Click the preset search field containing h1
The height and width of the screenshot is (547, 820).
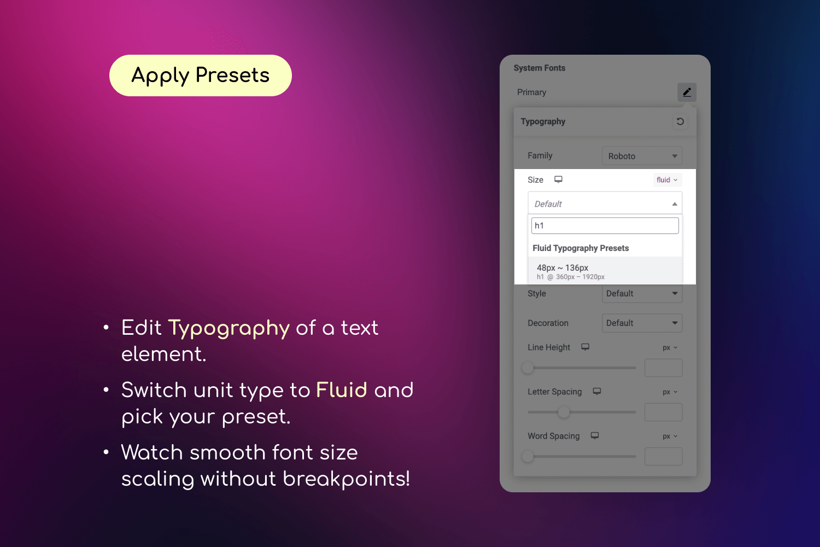pyautogui.click(x=605, y=225)
